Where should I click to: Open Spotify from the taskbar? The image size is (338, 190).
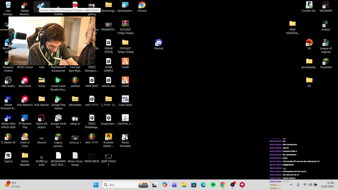coord(213,185)
